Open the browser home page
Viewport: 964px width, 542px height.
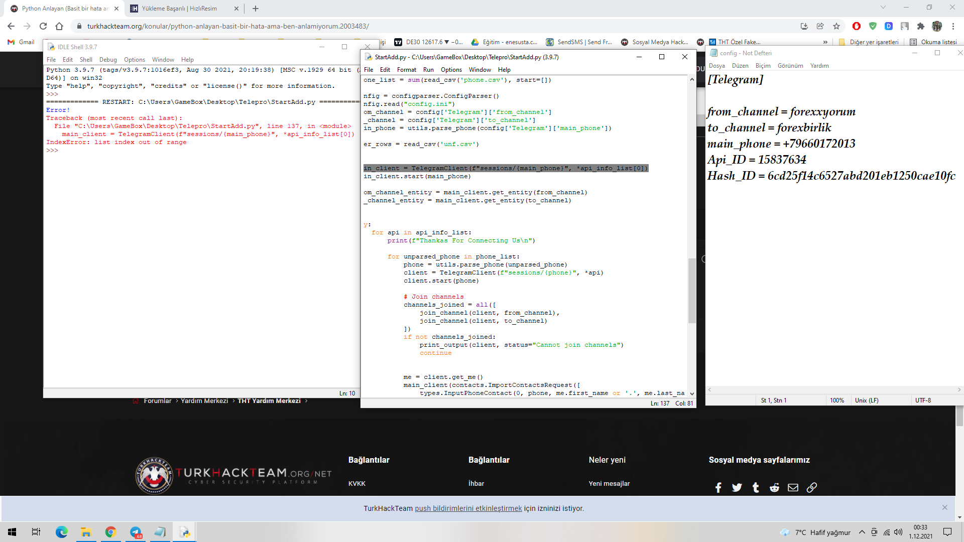[59, 26]
